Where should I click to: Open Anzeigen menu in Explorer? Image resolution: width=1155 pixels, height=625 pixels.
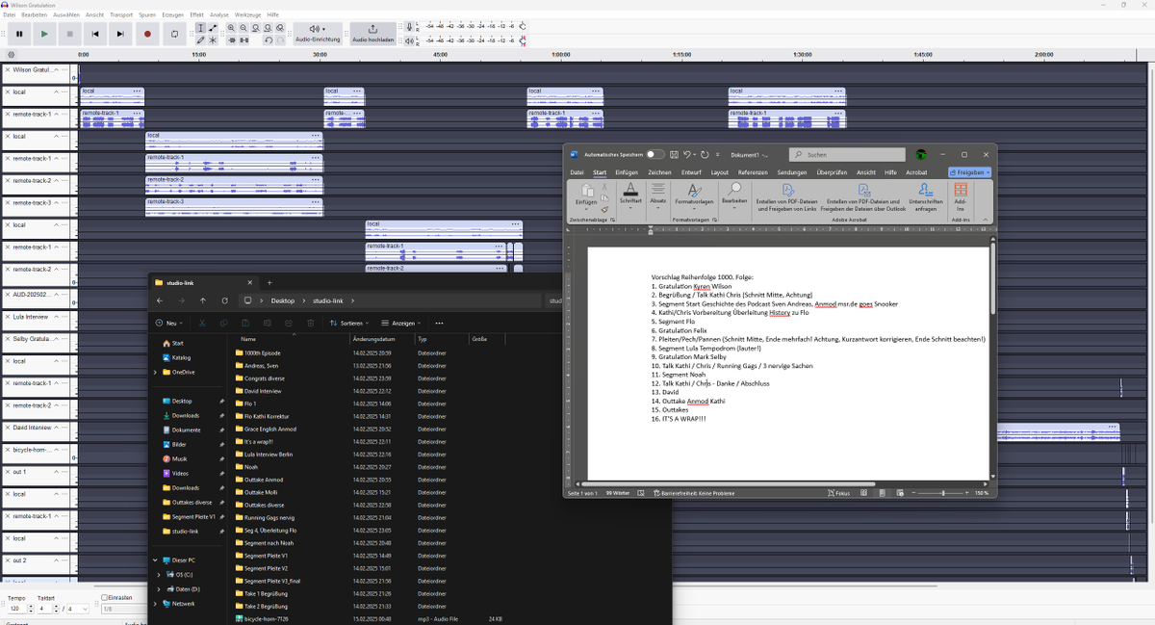tap(399, 324)
